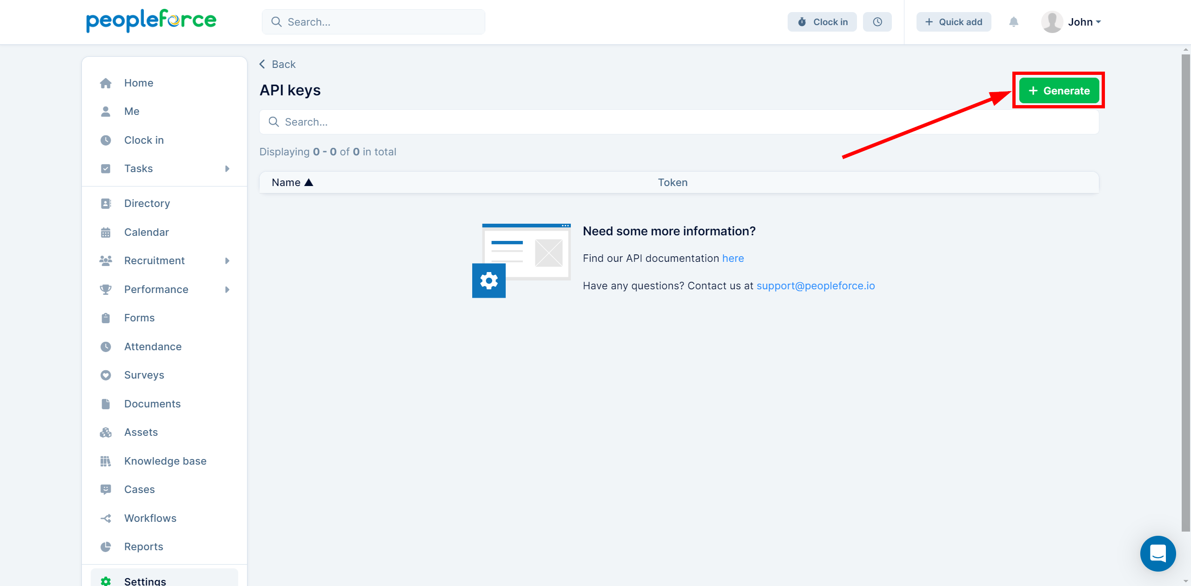Click the API settings illustration image
The width and height of the screenshot is (1191, 586).
(x=522, y=260)
